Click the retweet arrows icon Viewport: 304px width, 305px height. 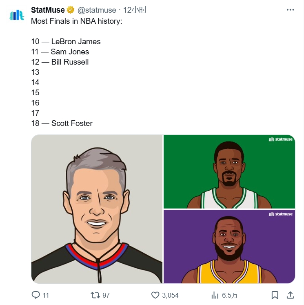pos(95,295)
